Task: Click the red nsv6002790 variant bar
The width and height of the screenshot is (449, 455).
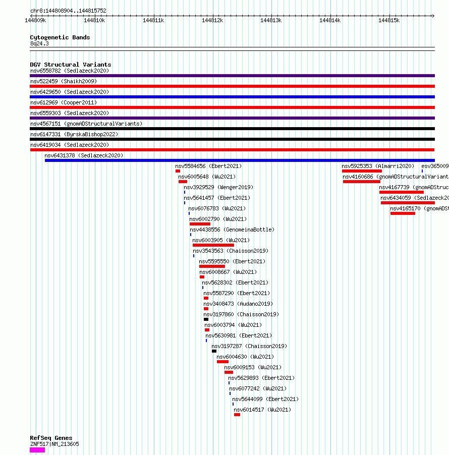Action: pyautogui.click(x=200, y=224)
